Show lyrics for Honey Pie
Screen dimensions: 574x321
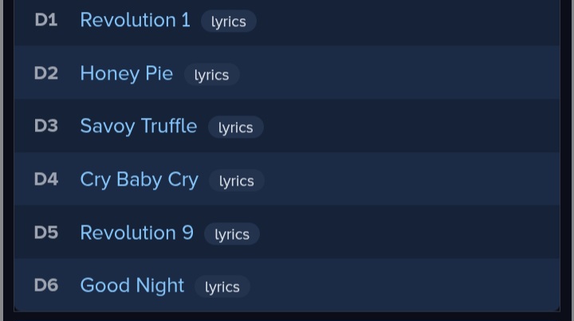pyautogui.click(x=211, y=75)
